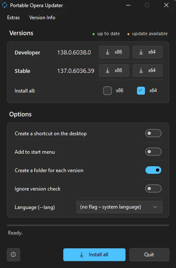Download Stable x64 build

[148, 70]
